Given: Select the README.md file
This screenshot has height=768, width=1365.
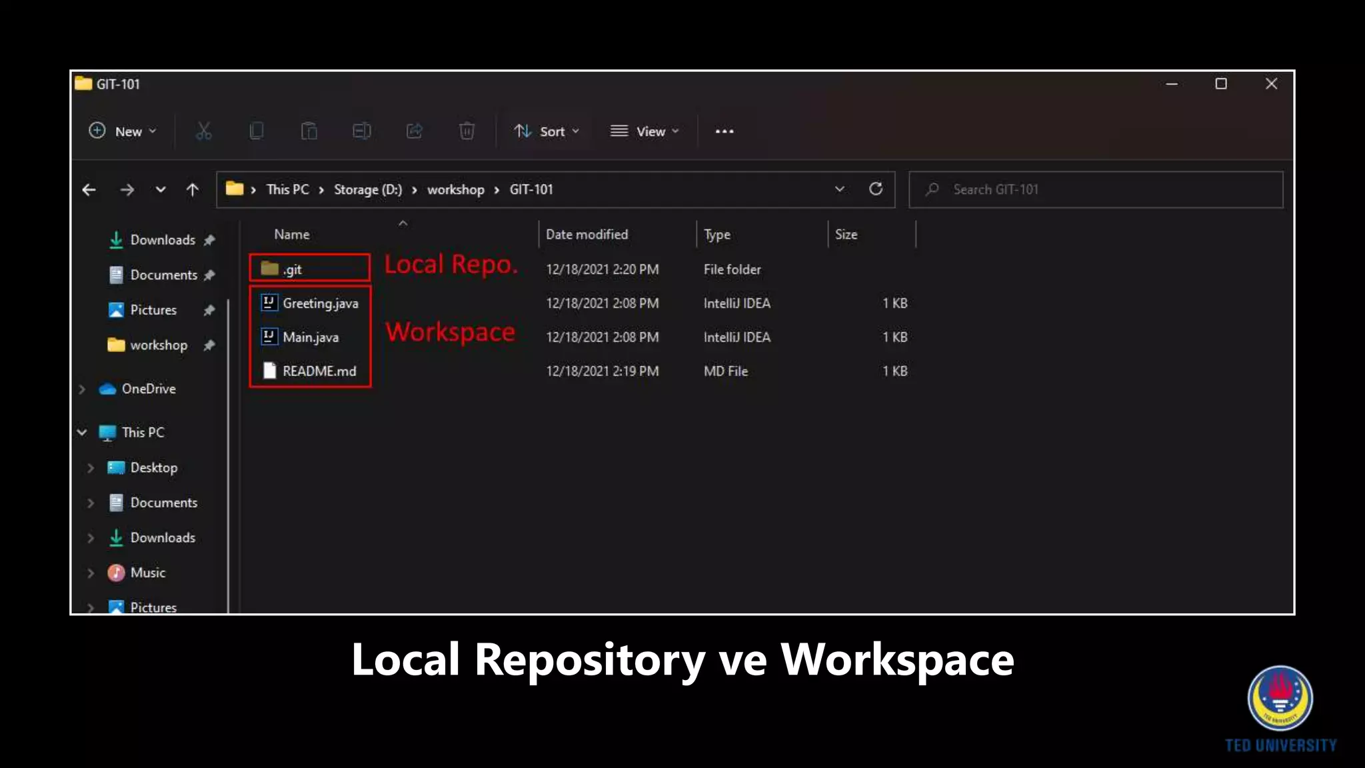Looking at the screenshot, I should 310,371.
